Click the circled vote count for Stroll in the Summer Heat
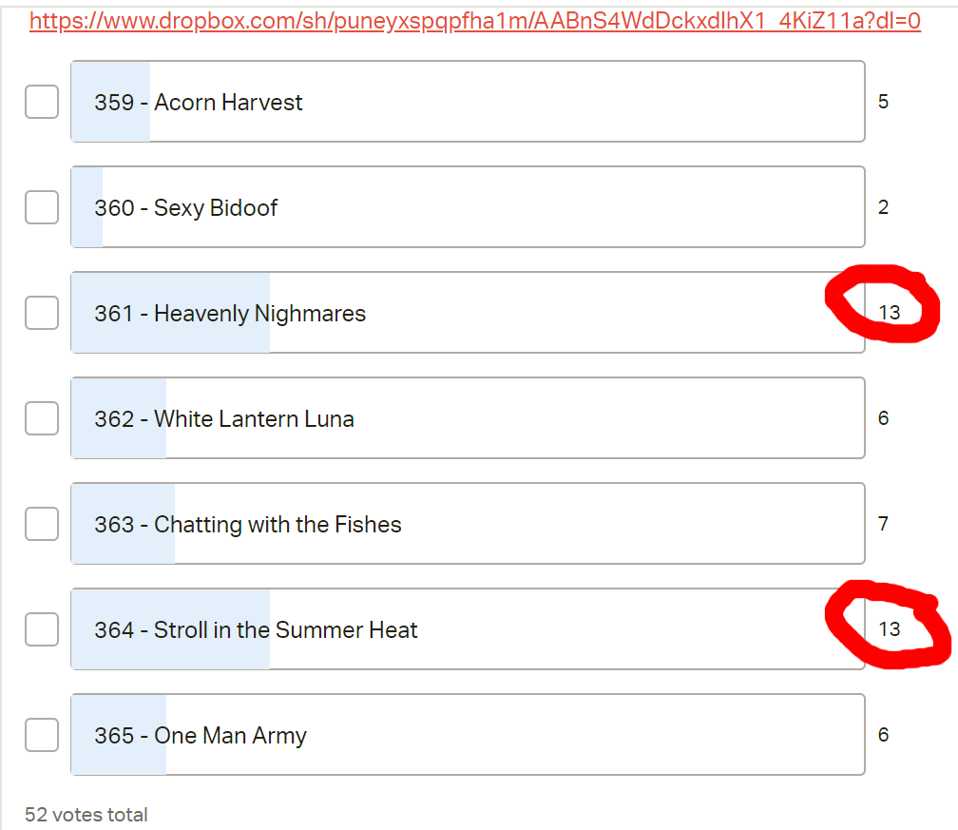958x830 pixels. pyautogui.click(x=889, y=629)
